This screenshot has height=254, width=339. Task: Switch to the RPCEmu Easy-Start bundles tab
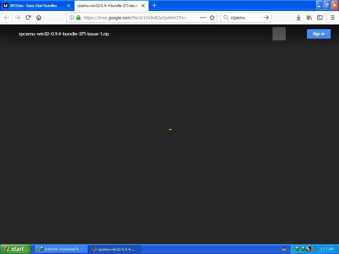point(37,6)
